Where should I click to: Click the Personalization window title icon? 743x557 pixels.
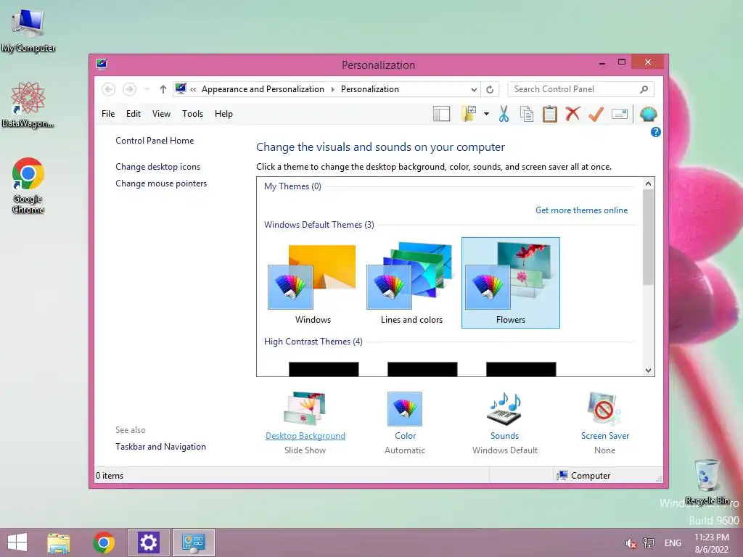102,64
